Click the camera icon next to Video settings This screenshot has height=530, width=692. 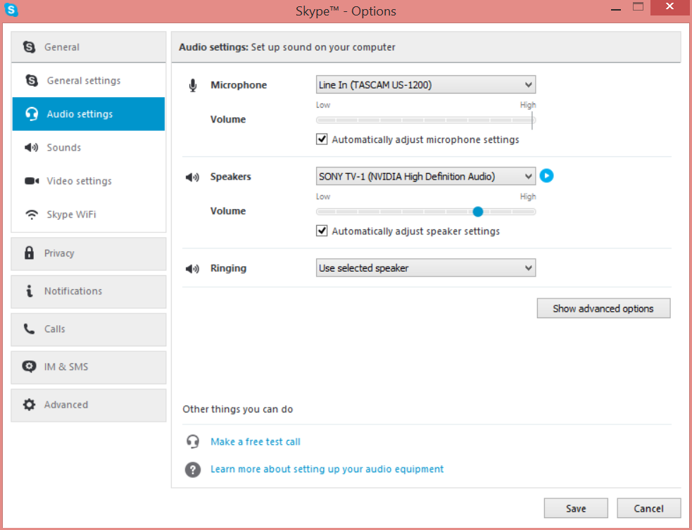click(x=32, y=181)
